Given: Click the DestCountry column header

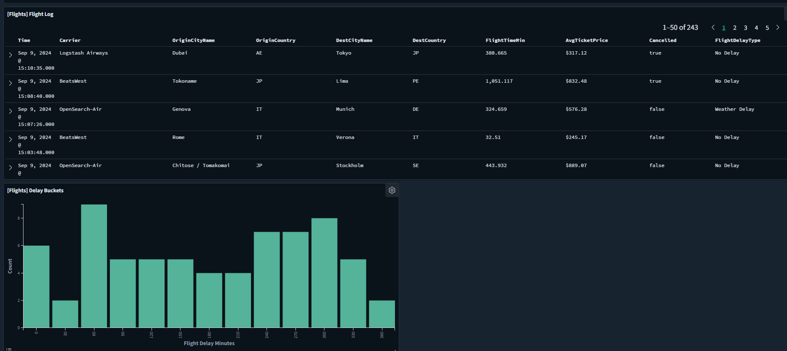Looking at the screenshot, I should (x=429, y=40).
